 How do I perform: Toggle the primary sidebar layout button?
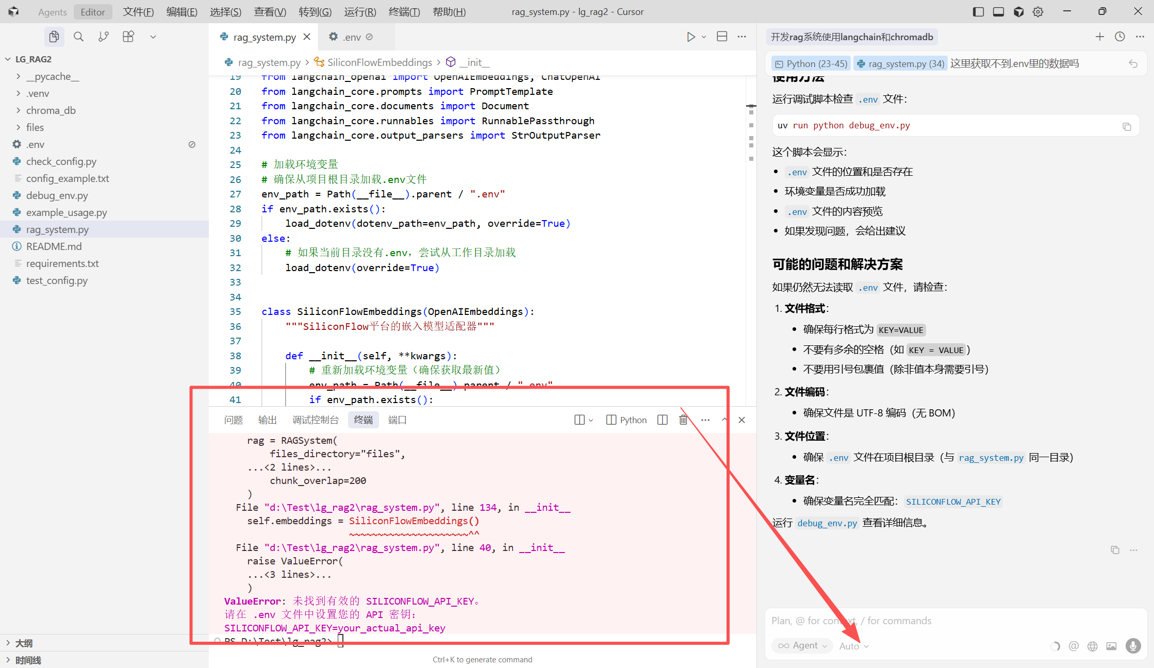978,12
